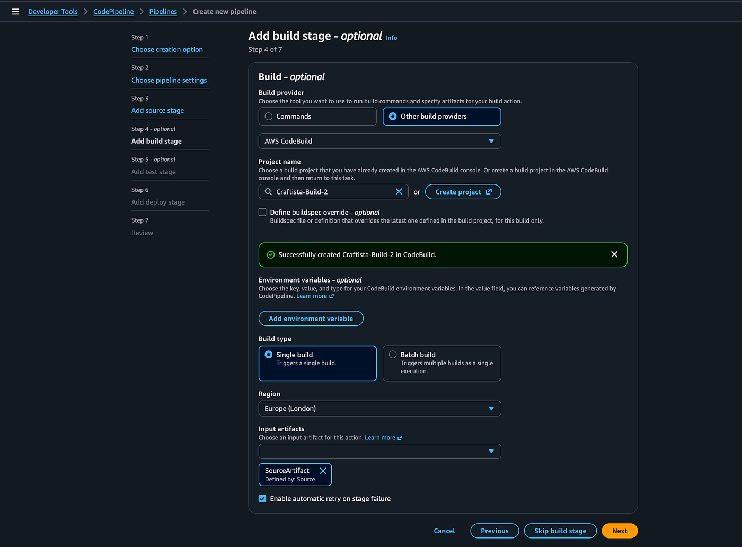
Task: Open Step 2 Choose pipeline settings
Action: (169, 80)
